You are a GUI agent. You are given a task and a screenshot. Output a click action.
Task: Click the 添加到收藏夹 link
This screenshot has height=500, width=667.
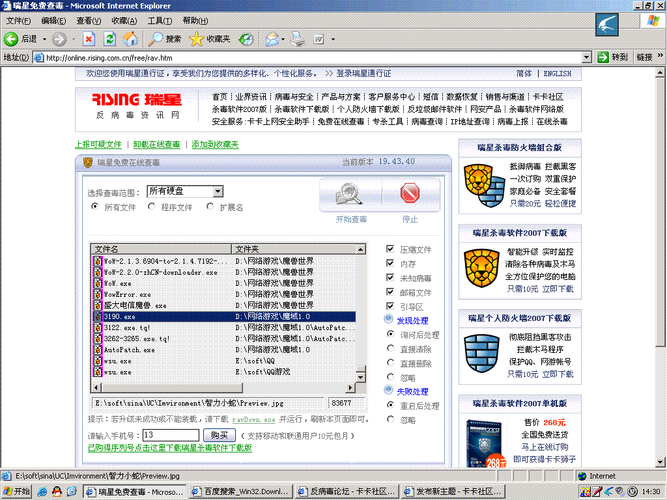(215, 145)
